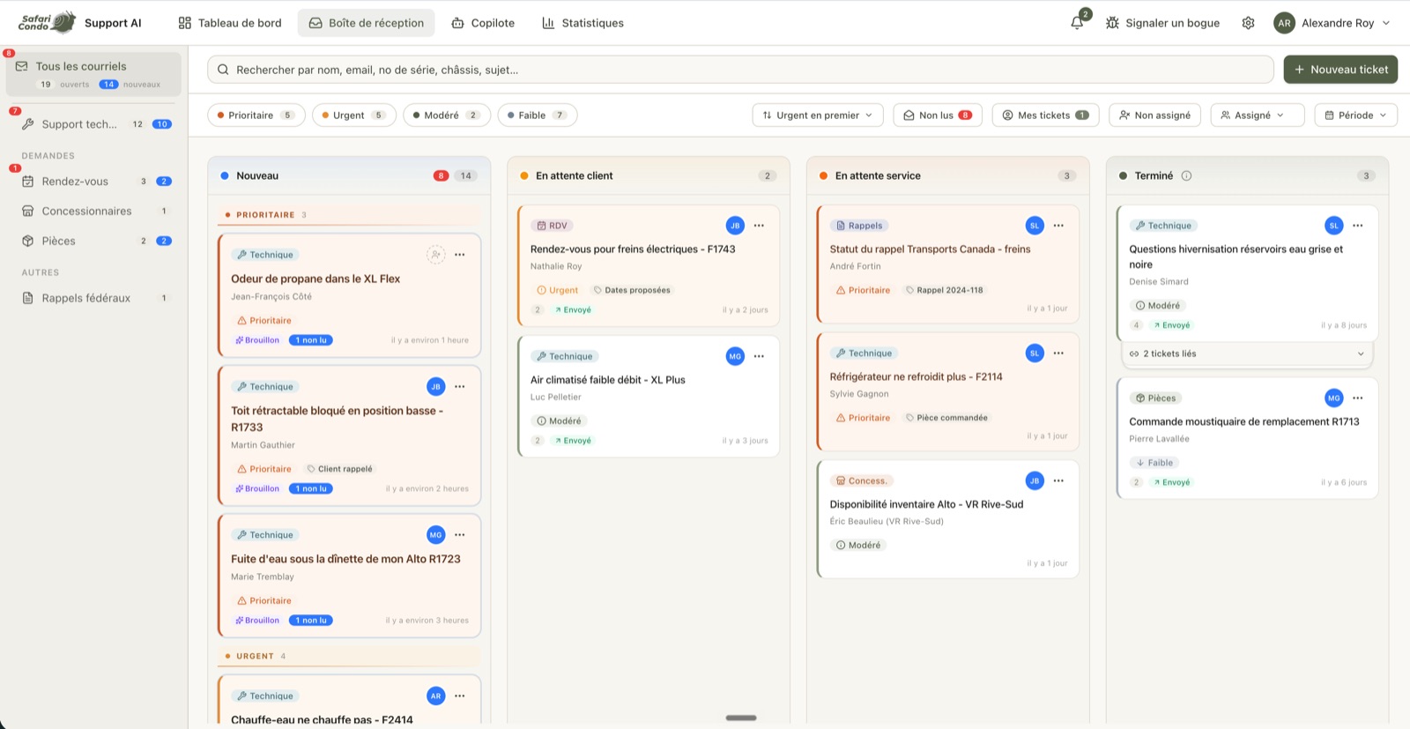1410x729 pixels.
Task: Collapse the PRIORITAIRE group header
Action: (350, 215)
